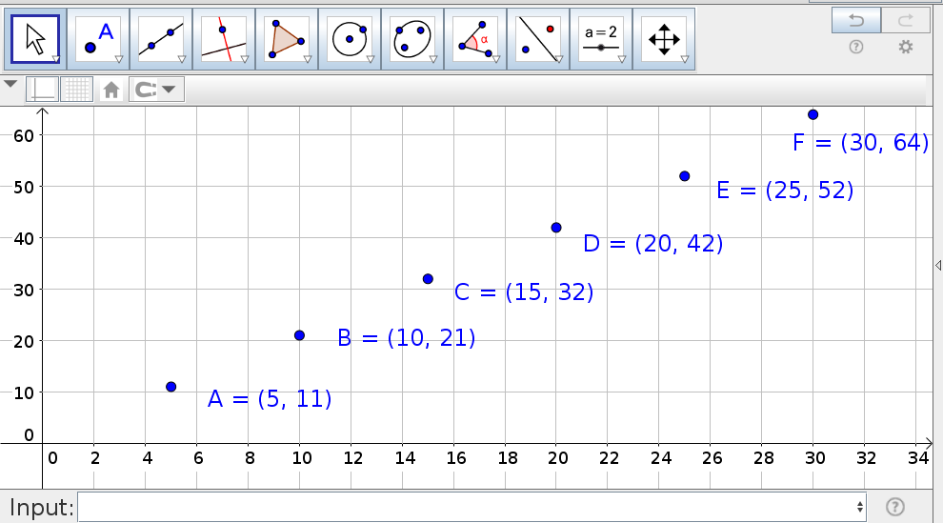Click the Undo button
The width and height of the screenshot is (943, 523).
[855, 19]
